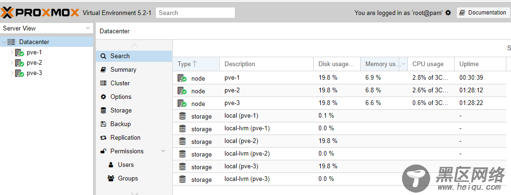This screenshot has width=511, height=195.
Task: Click the Groups people icon
Action: pos(111,179)
